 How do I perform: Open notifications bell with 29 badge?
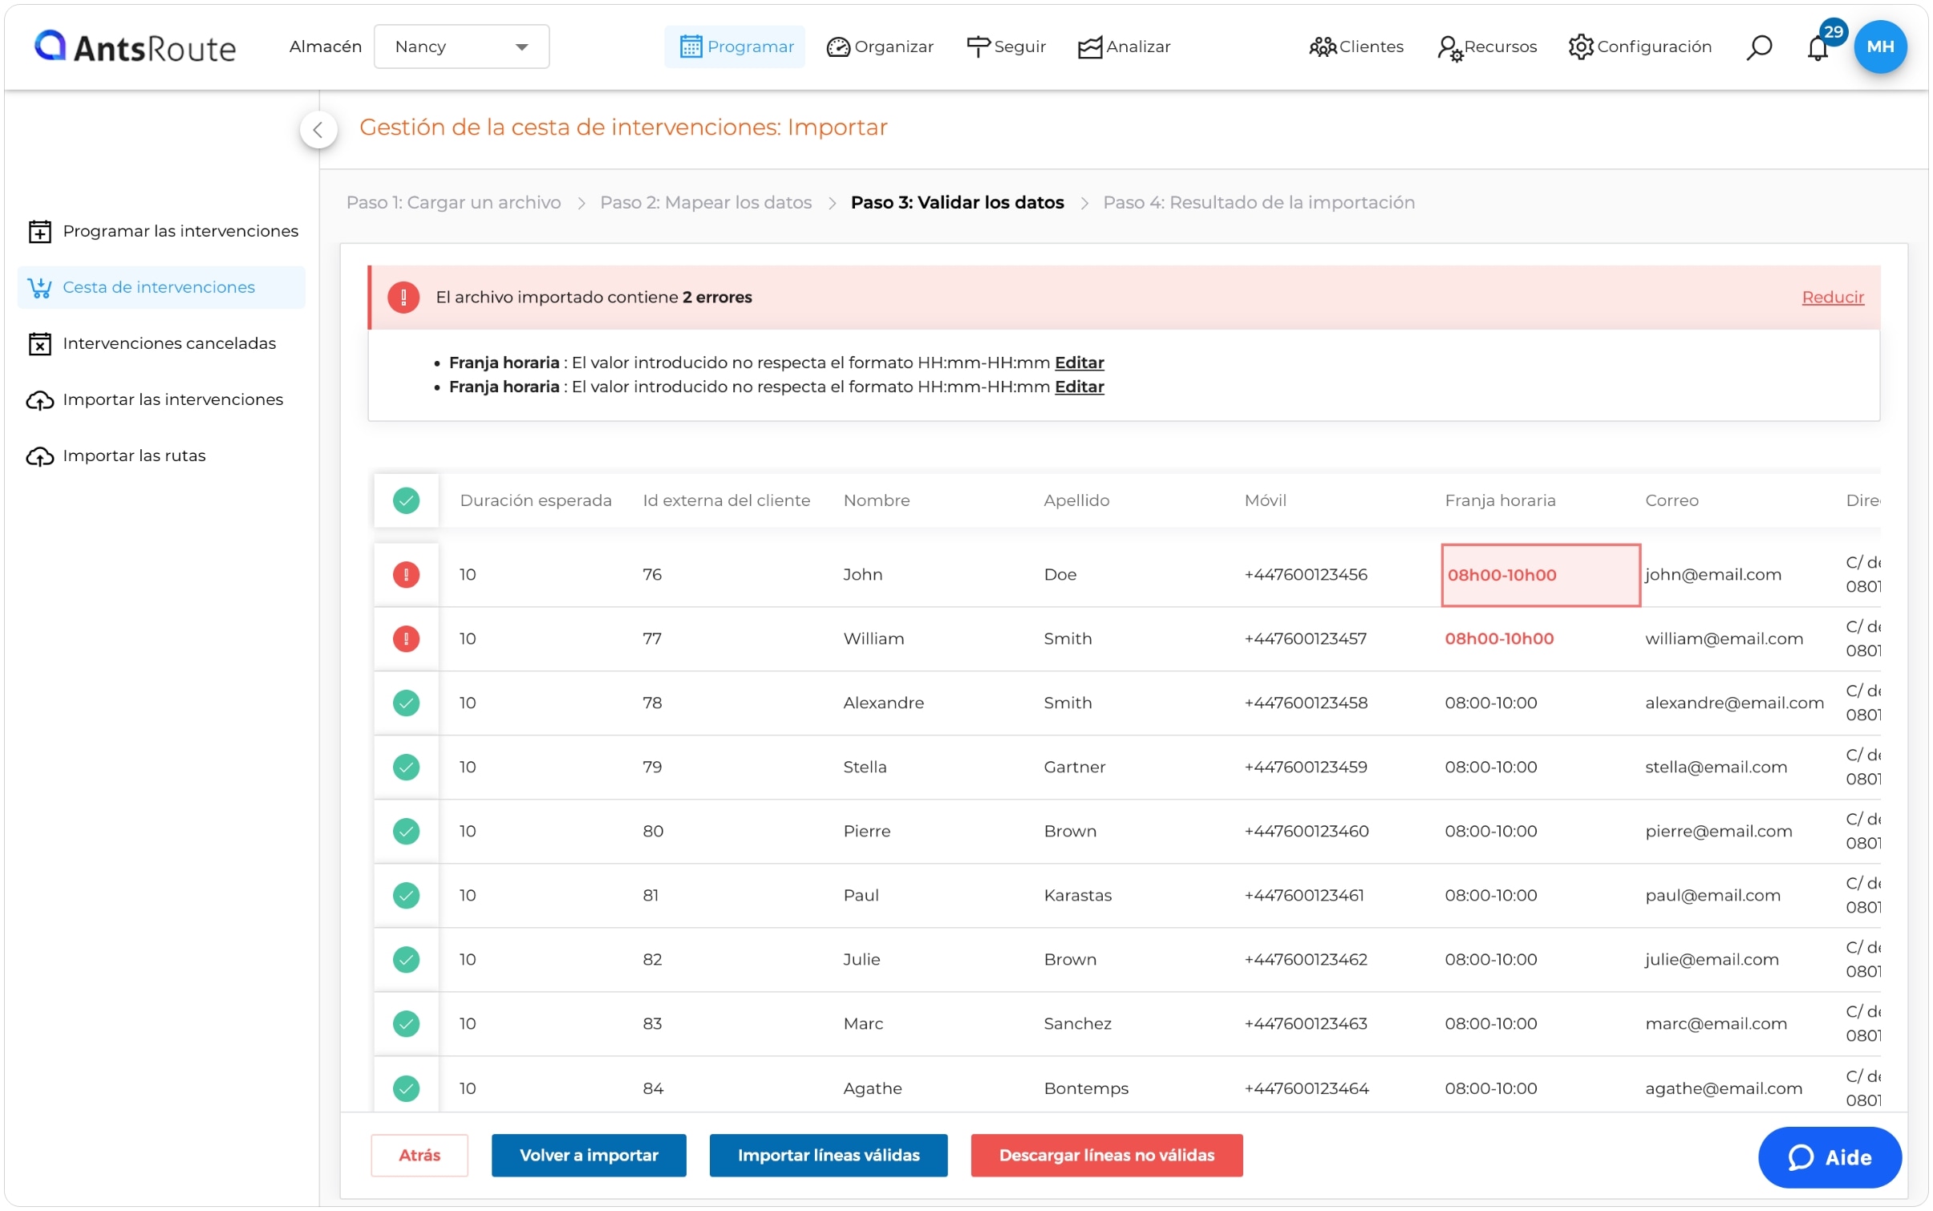coord(1819,46)
